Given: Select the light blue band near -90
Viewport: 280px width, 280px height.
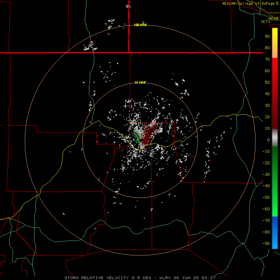Looking at the screenshot, I should point(275,243).
